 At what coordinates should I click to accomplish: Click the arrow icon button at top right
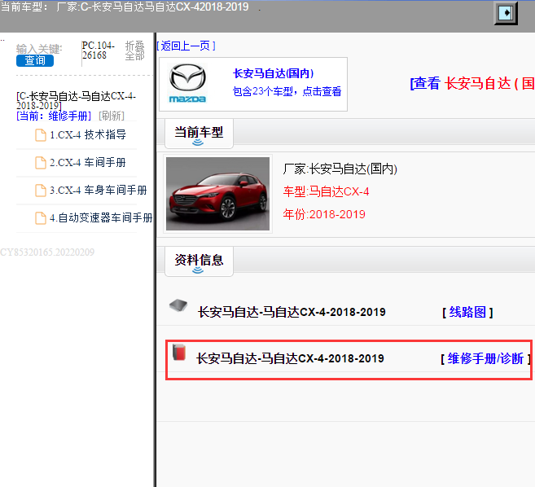[506, 13]
